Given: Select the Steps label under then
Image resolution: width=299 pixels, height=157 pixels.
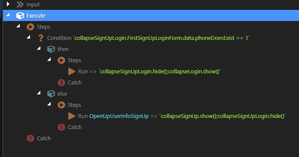Looking at the screenshot, I should tap(74, 60).
